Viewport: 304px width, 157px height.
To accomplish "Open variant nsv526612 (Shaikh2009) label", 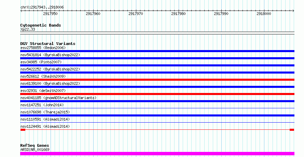I will [x=43, y=76].
